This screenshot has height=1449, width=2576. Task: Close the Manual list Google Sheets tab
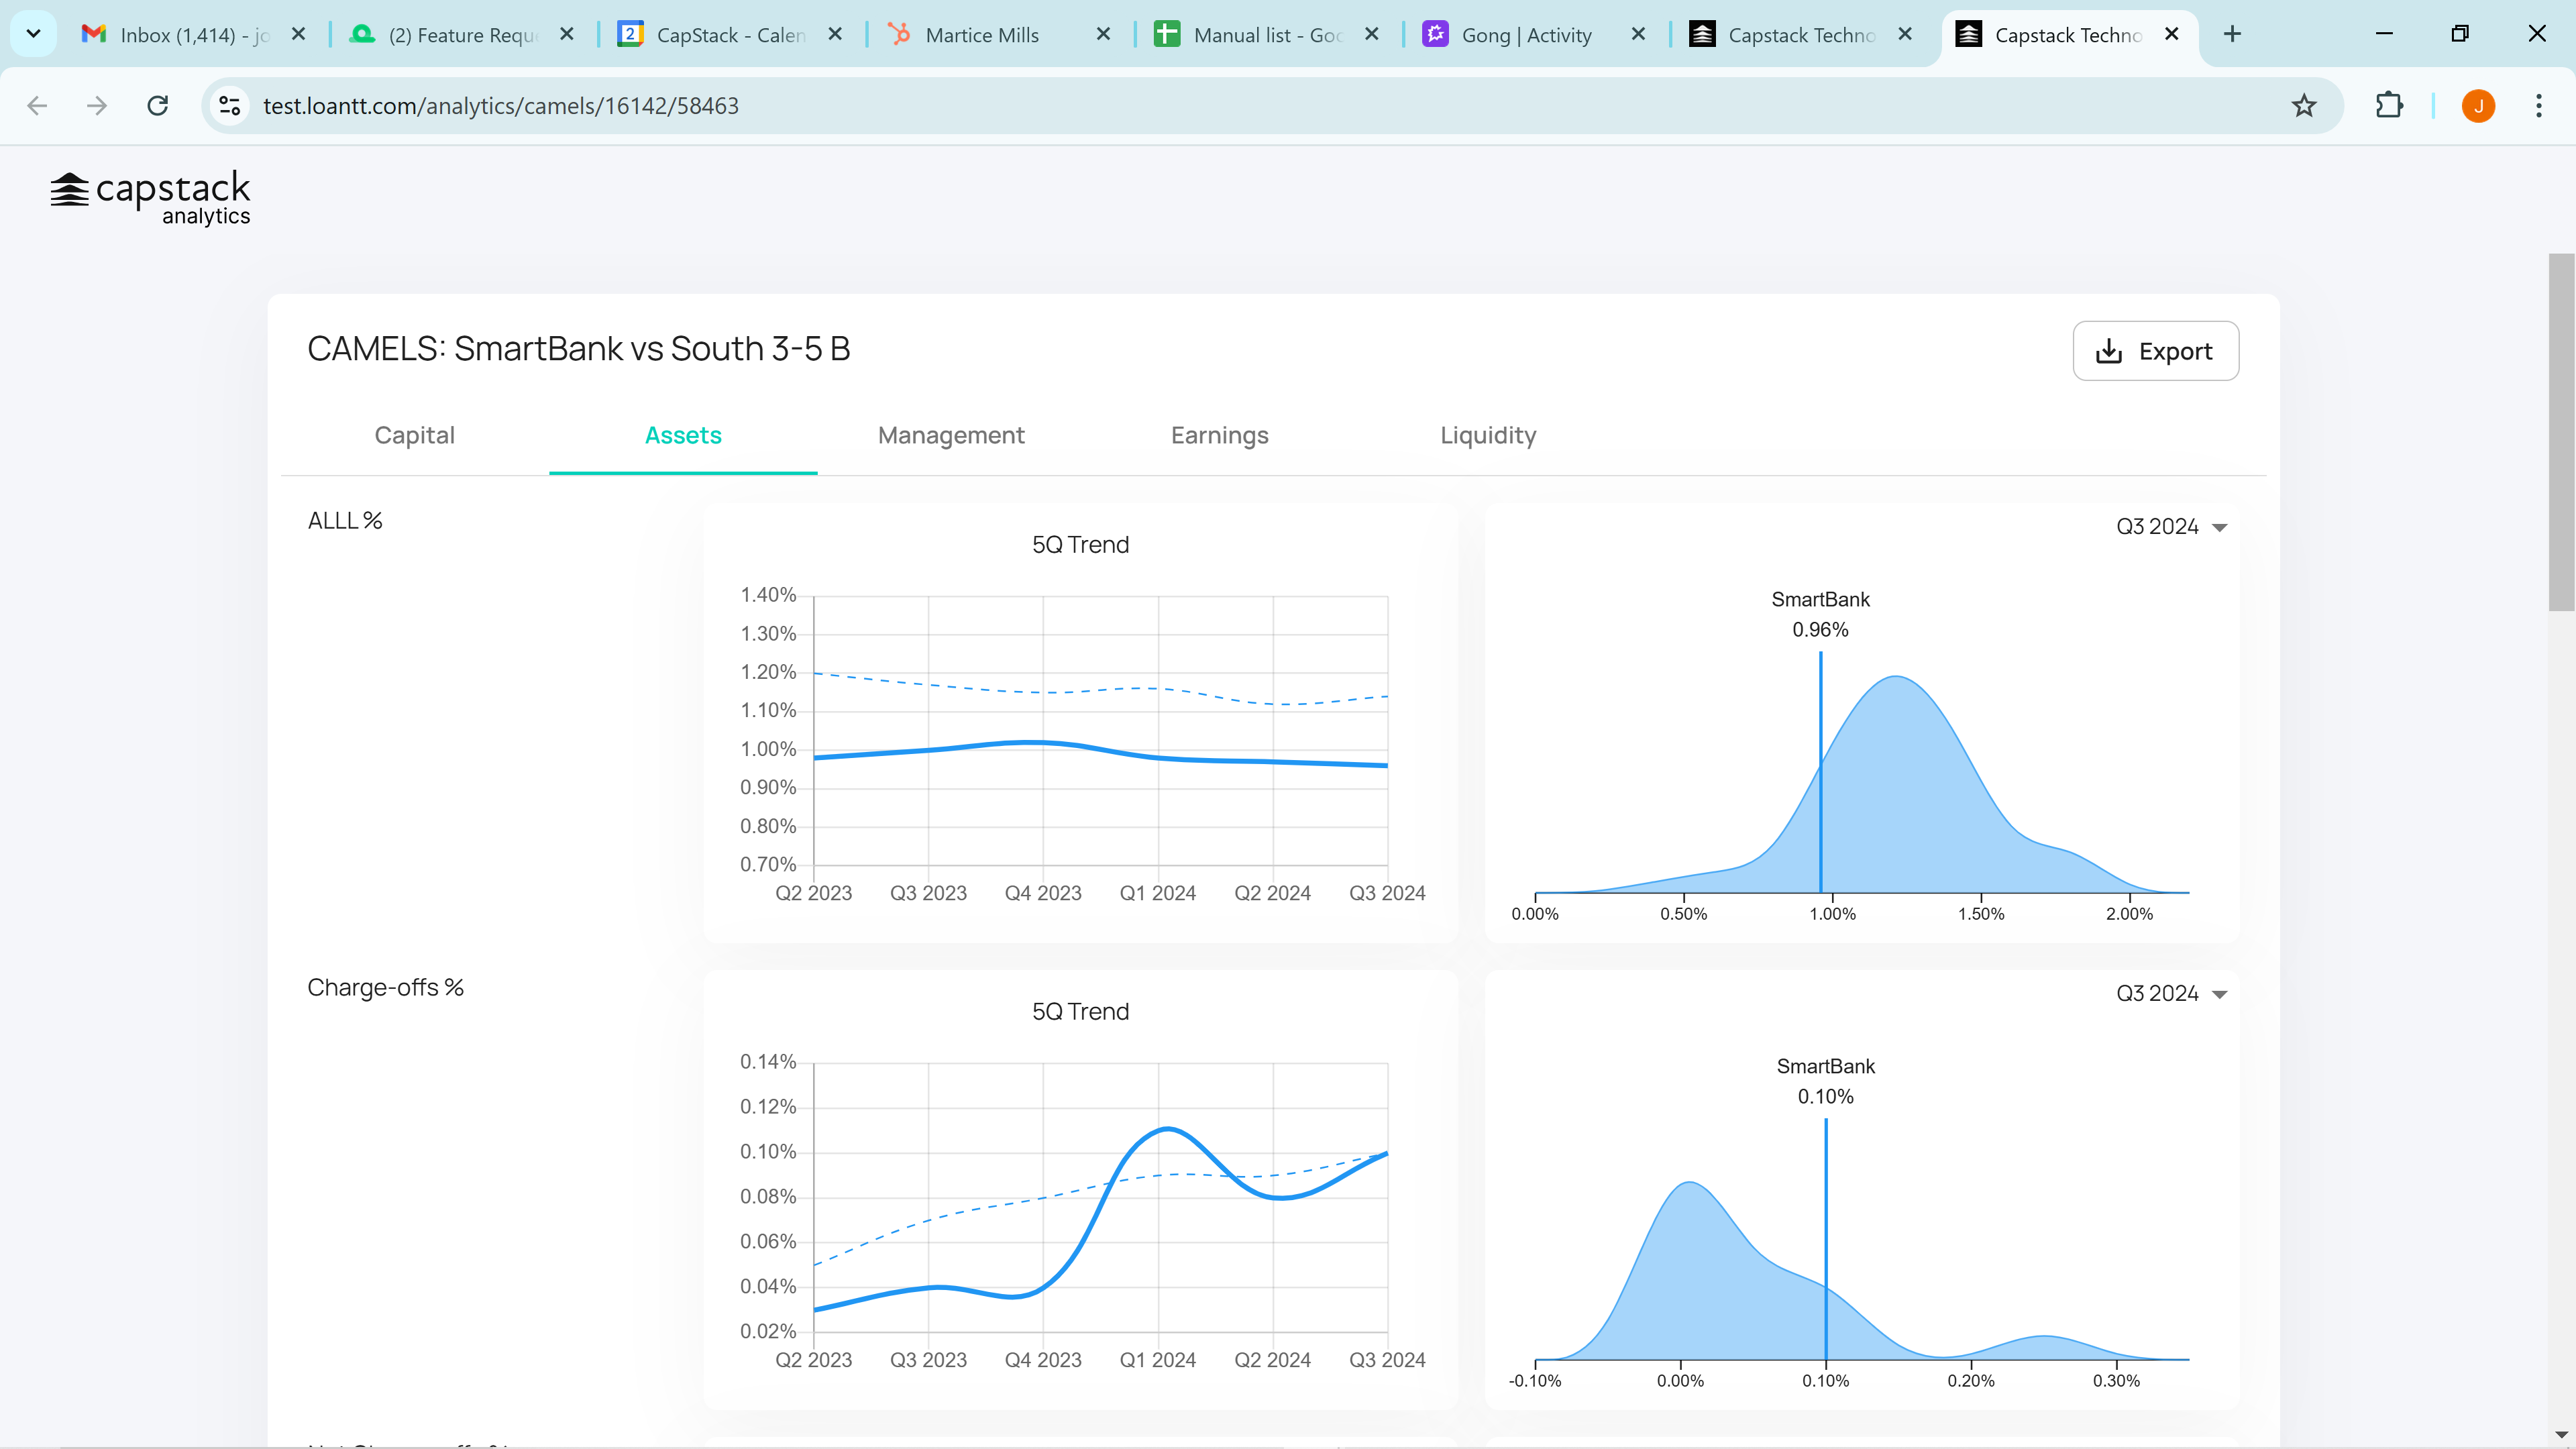pyautogui.click(x=1372, y=34)
